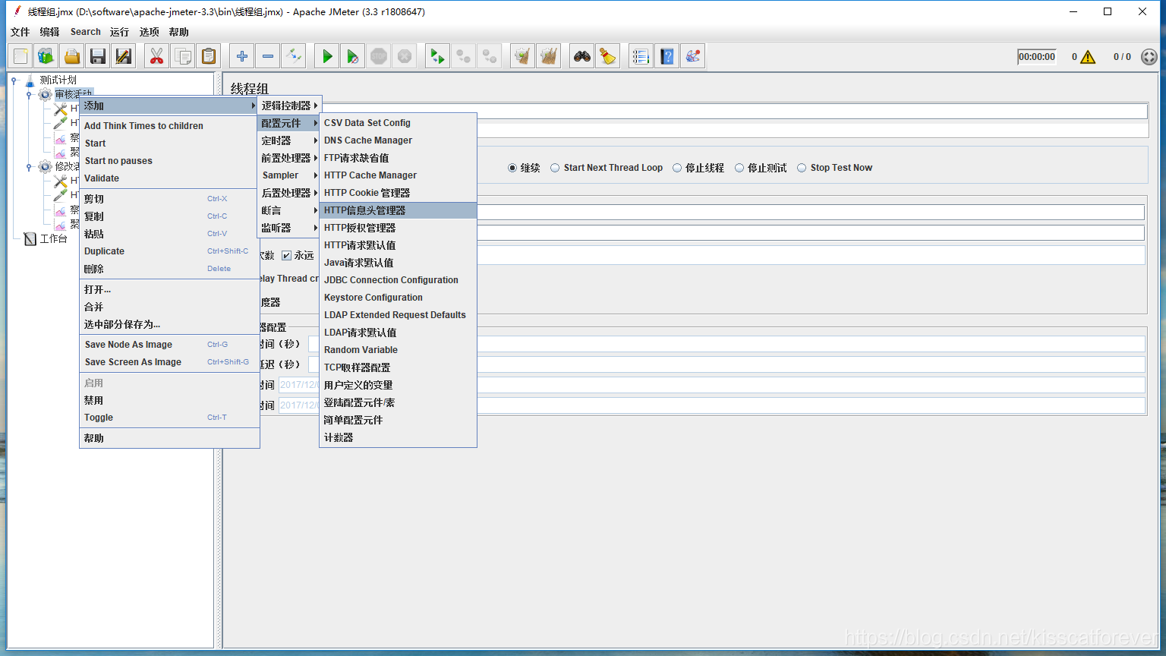1166x656 pixels.
Task: Open the 配置元件 submenu
Action: (x=289, y=123)
